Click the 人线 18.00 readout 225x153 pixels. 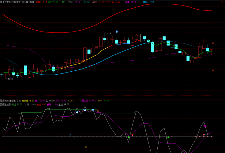[x=30, y=105]
